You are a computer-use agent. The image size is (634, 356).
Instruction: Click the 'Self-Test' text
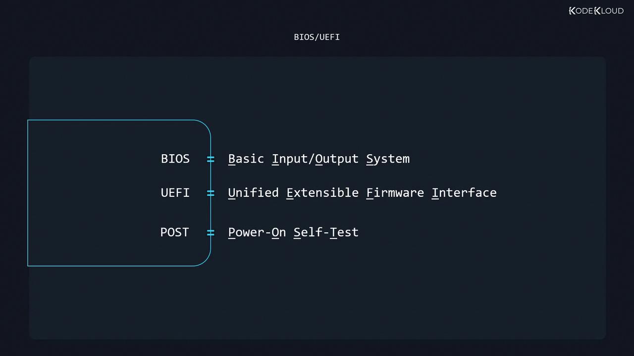326,232
